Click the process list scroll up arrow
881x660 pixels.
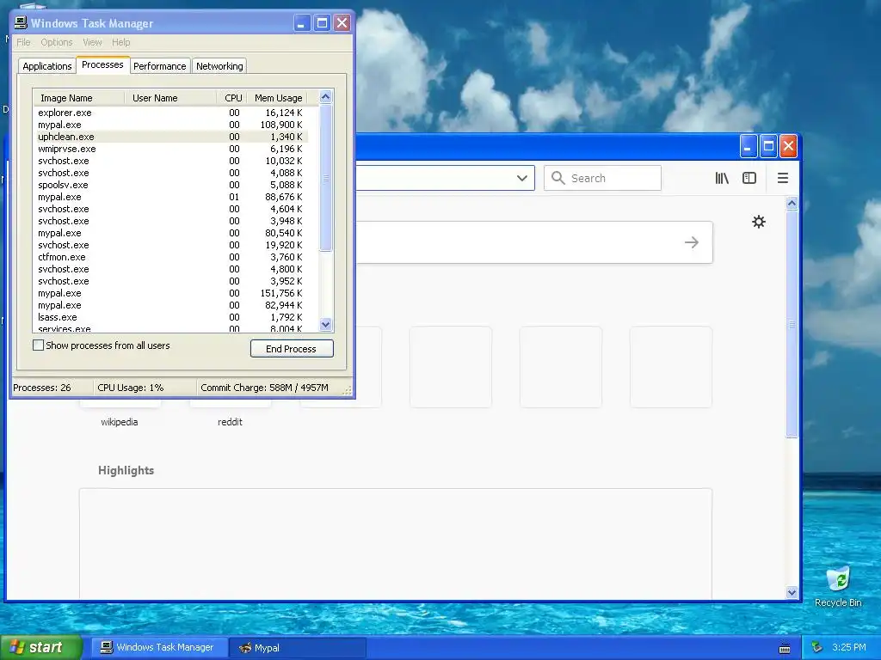(325, 96)
